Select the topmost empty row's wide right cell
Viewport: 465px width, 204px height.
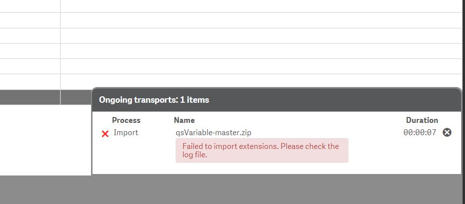coord(261,6)
